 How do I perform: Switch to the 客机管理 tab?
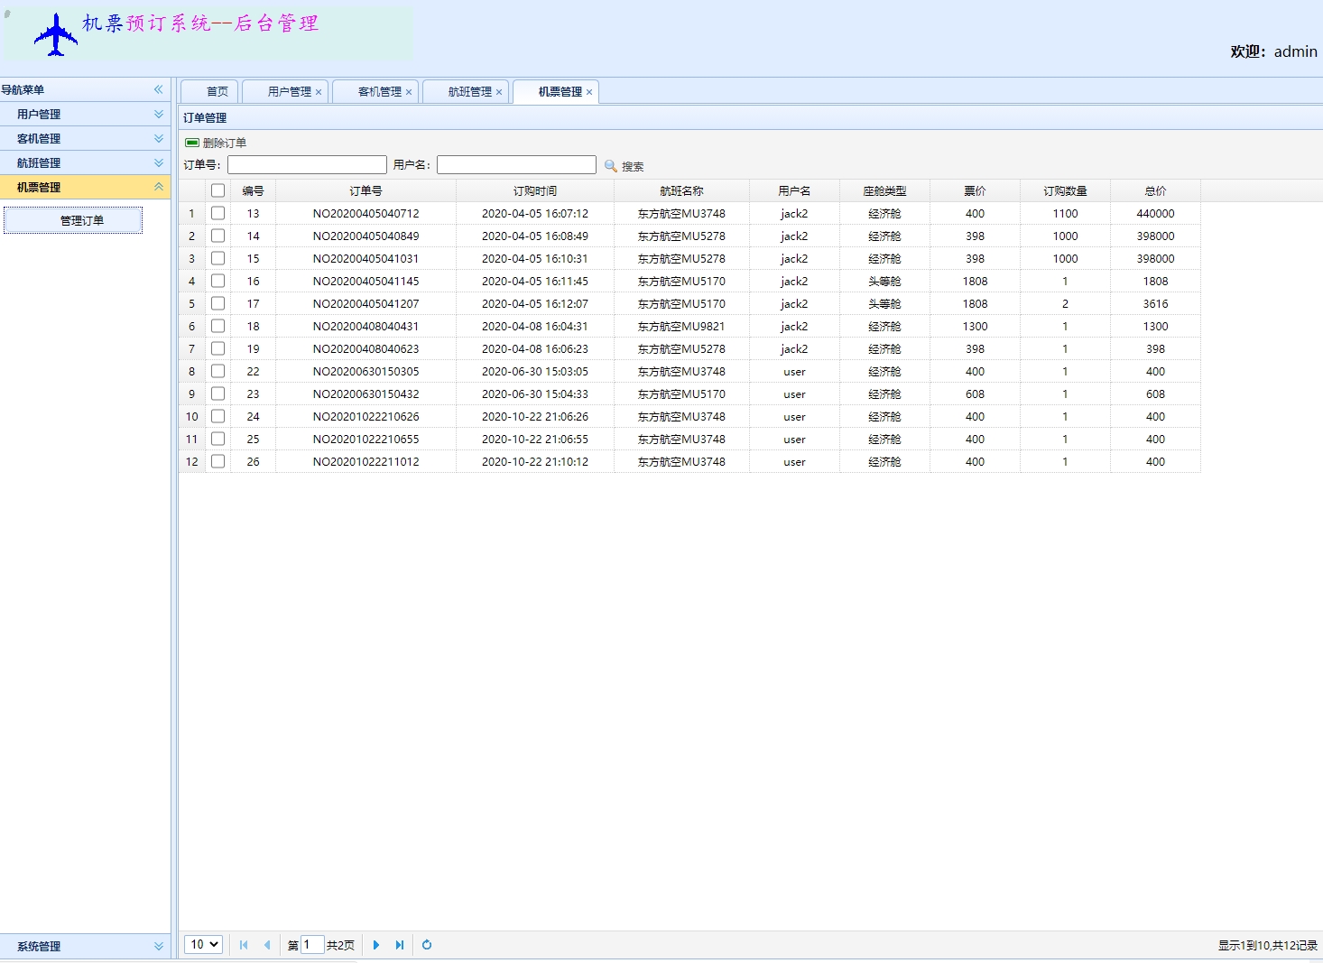tap(379, 92)
